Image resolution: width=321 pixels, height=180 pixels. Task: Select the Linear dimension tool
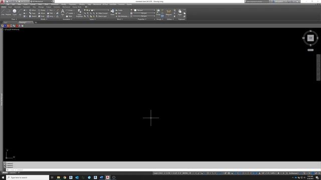[x=70, y=10]
